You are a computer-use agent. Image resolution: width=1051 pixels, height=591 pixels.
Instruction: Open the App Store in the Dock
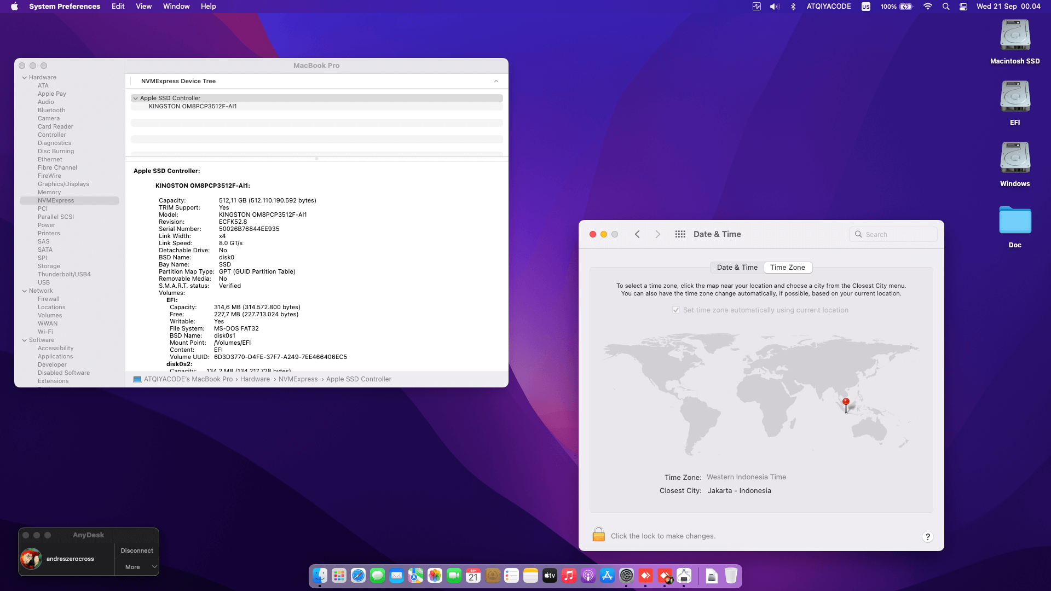point(607,576)
